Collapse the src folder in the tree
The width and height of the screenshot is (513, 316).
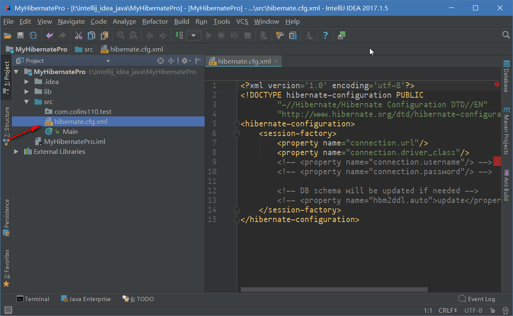tap(26, 101)
